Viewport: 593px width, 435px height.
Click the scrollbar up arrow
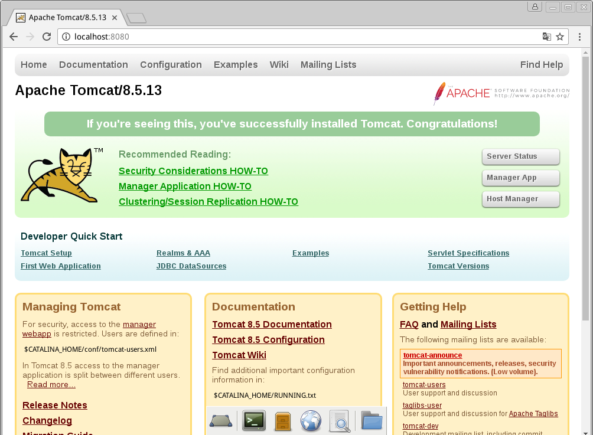coord(585,53)
